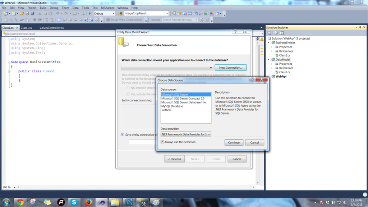Click the Windows Start orb
Viewport: 368px width, 207px height.
point(6,202)
